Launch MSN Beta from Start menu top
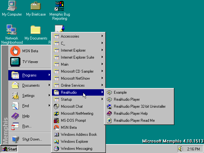Viewport: 204px width, 153px height. (x=30, y=51)
